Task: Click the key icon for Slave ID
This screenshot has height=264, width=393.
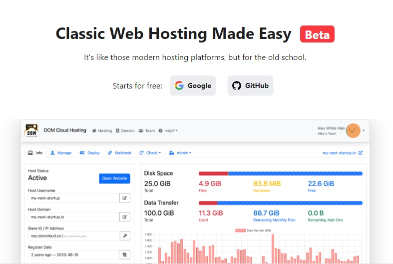Action: pos(124,235)
